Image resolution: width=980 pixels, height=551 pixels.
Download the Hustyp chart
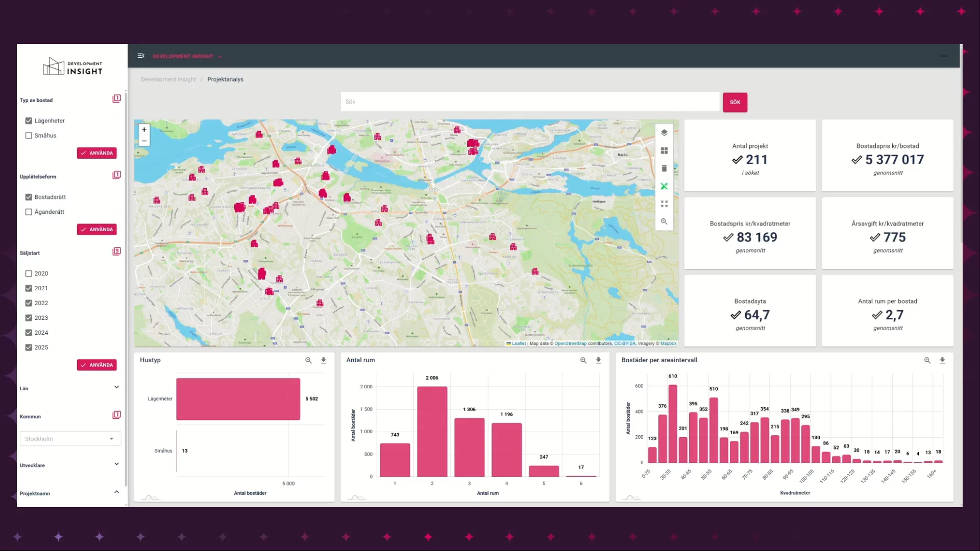[323, 360]
